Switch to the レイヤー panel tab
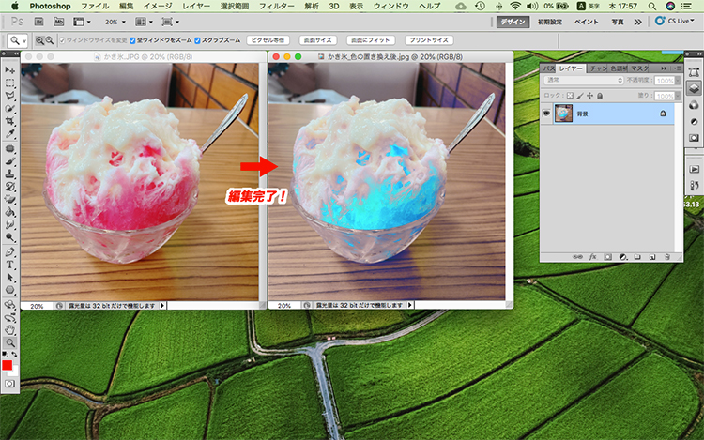704x440 pixels. click(570, 68)
